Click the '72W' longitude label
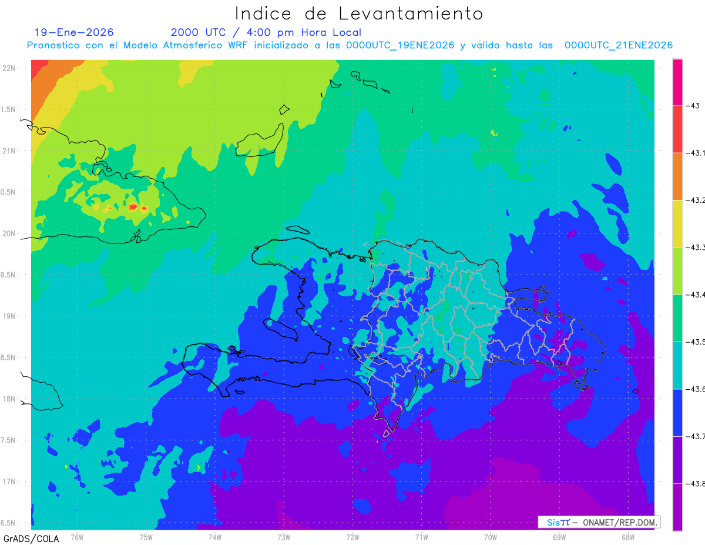Image resolution: width=705 pixels, height=545 pixels. 352,536
